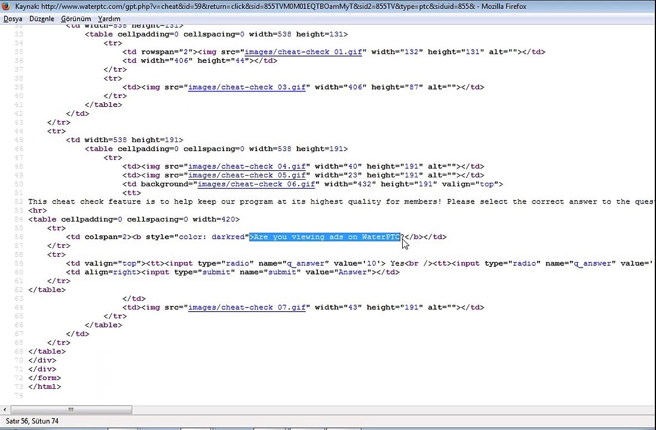656x430 pixels.
Task: Click the left scroll arrow
Action: tap(5, 410)
